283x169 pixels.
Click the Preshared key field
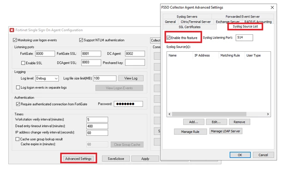[135, 63]
